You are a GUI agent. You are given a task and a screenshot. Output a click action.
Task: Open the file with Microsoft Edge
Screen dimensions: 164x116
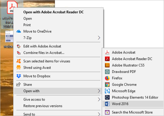[x=133, y=91]
